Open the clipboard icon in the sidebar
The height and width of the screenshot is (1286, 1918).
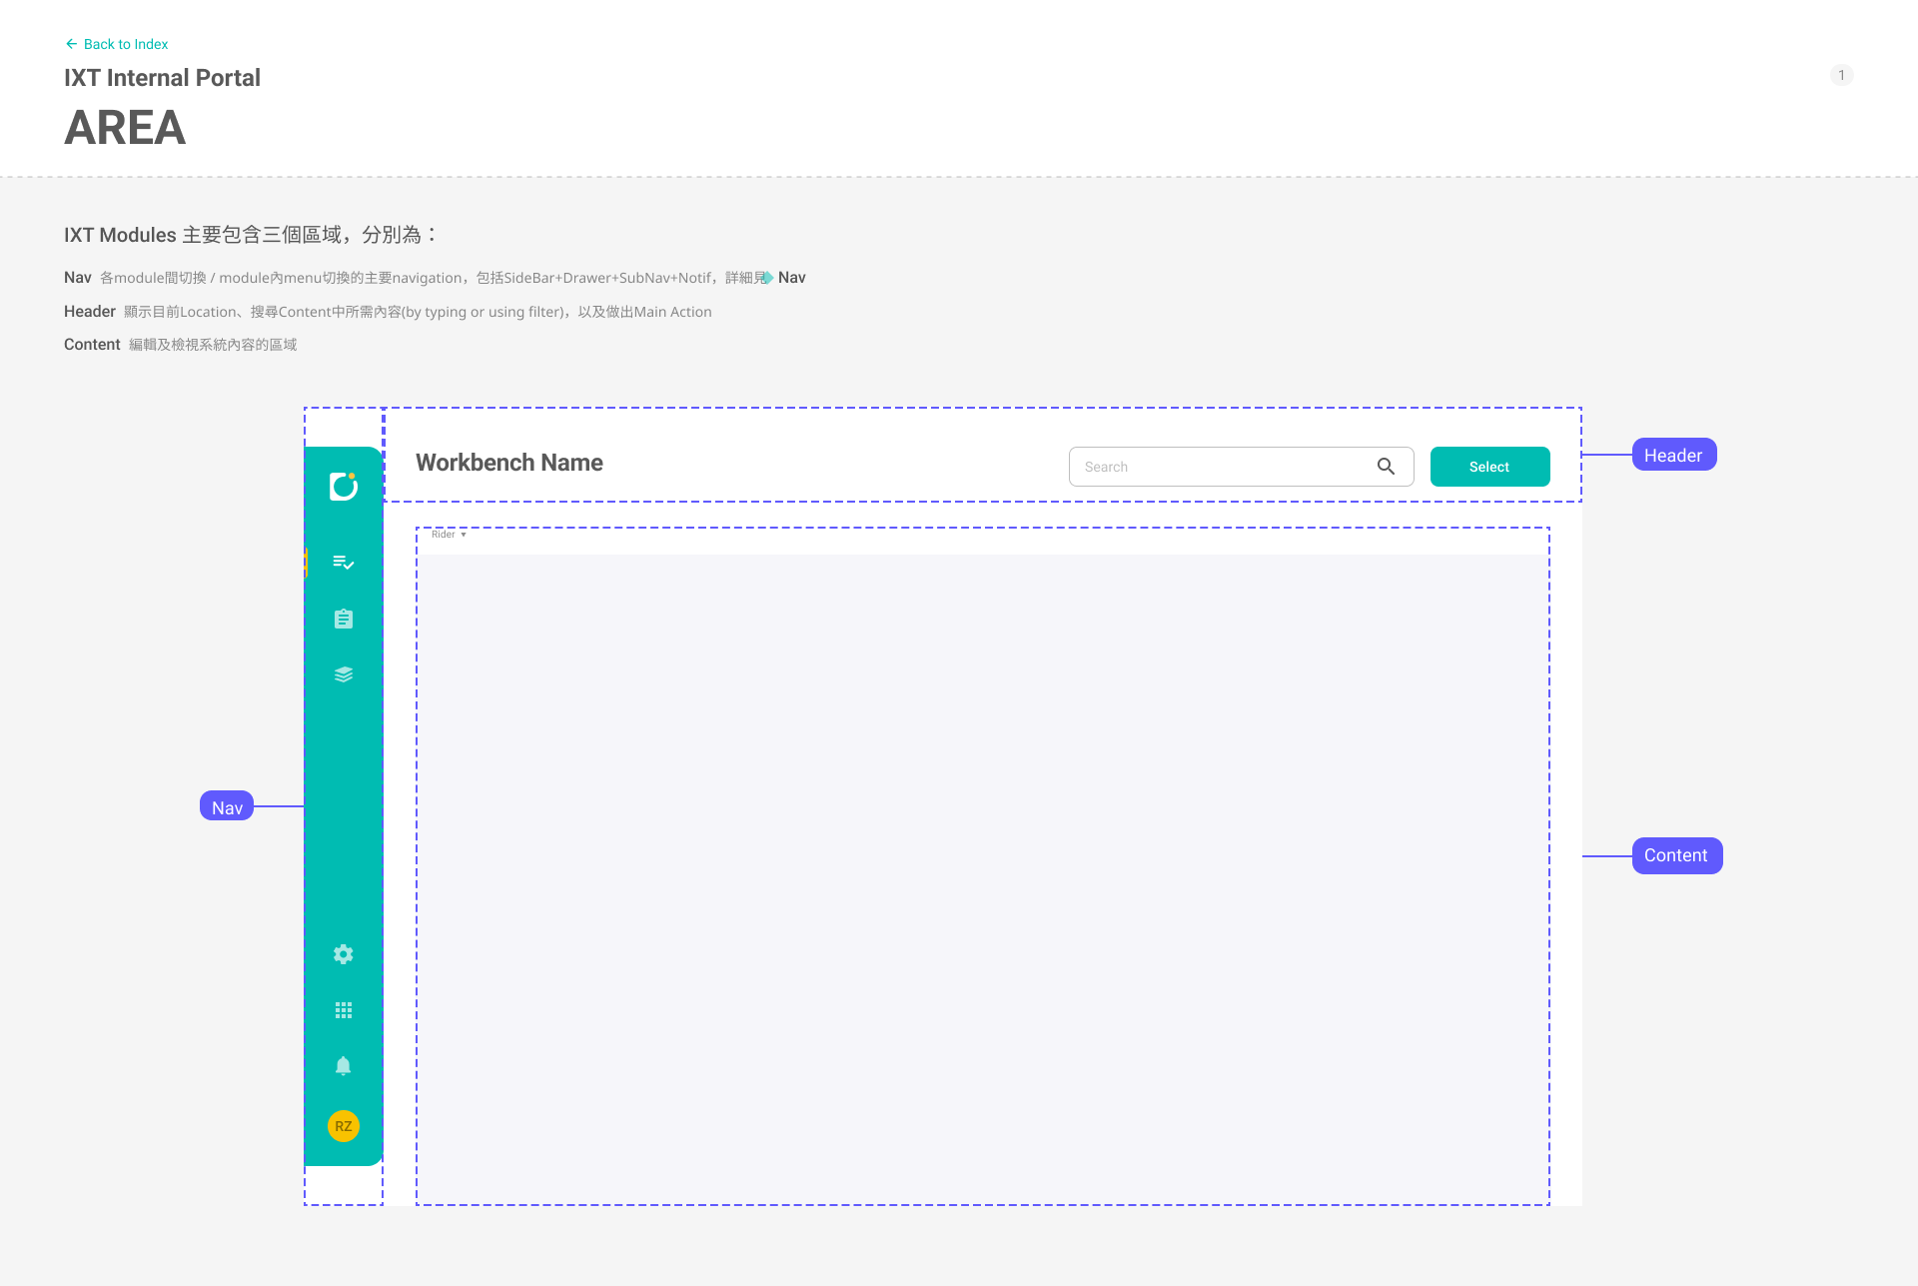(x=343, y=619)
